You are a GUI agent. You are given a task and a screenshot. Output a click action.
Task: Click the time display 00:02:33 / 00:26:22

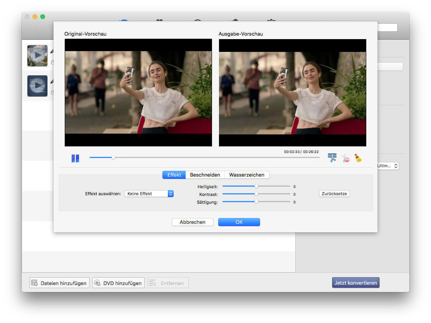(x=301, y=151)
